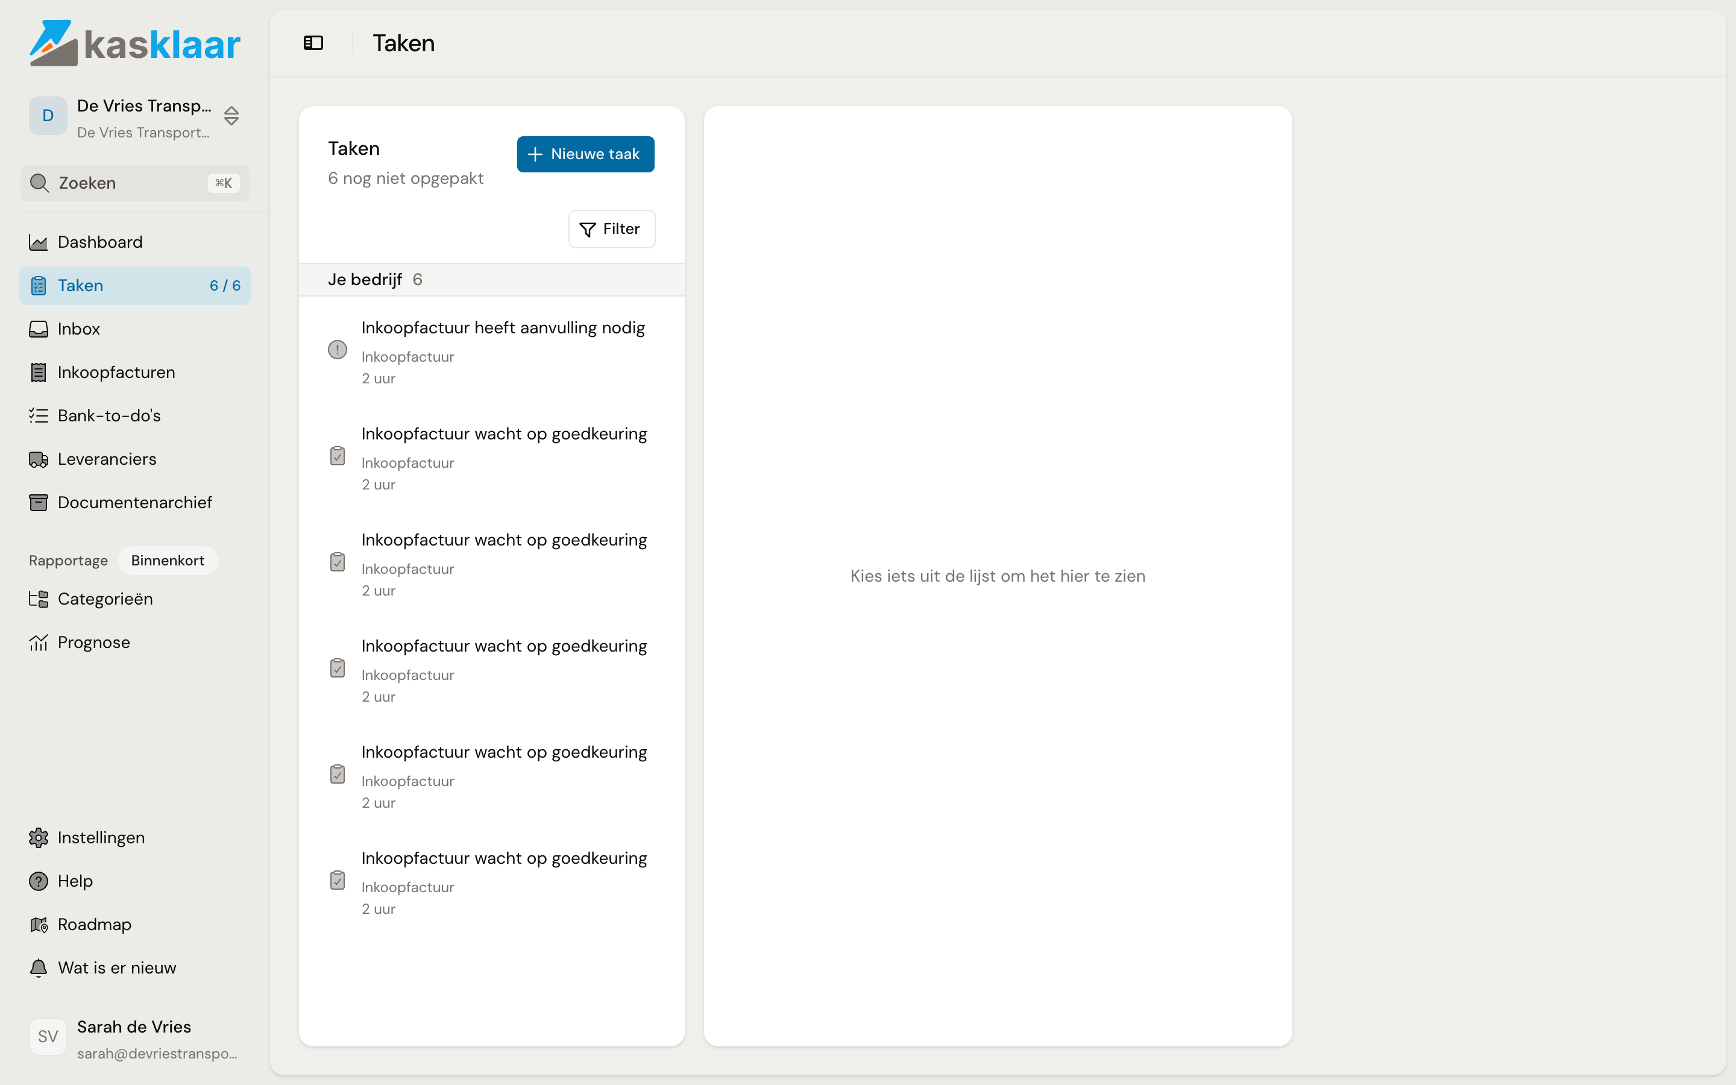Click the Instellingen gear icon
The width and height of the screenshot is (1736, 1085).
39,837
